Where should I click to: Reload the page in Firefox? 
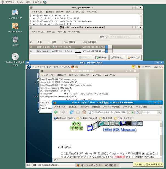(x=72, y=112)
